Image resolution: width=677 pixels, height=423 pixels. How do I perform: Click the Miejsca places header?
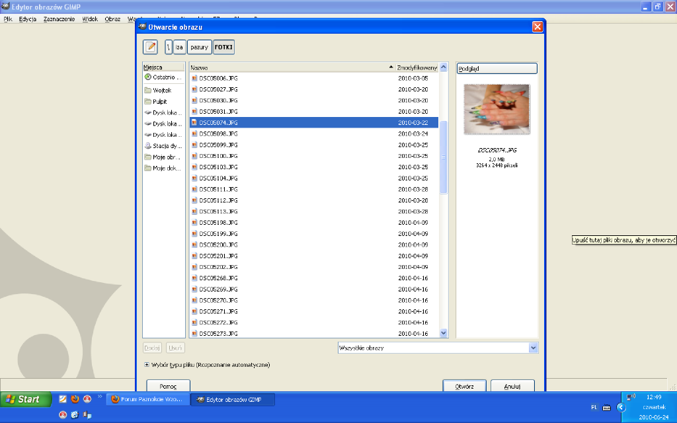[164, 67]
